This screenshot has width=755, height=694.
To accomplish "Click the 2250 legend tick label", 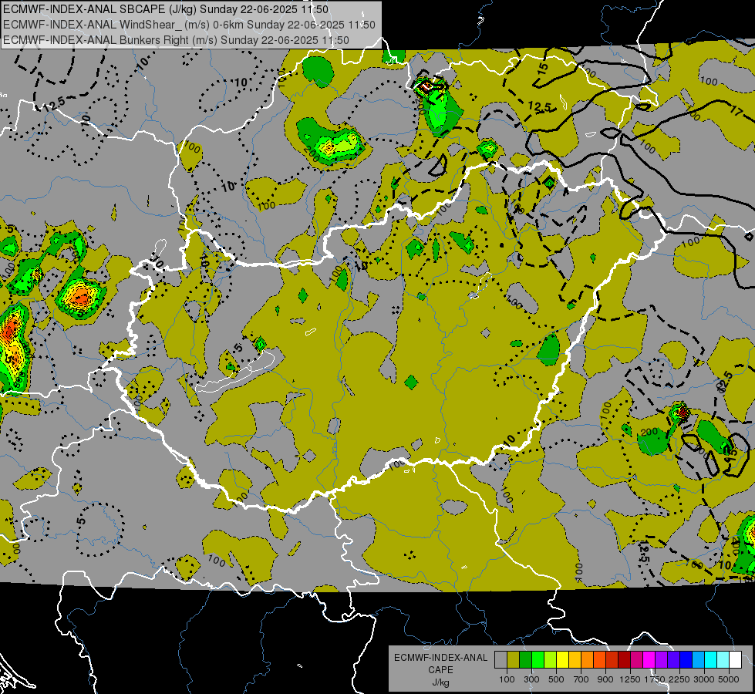I will point(680,679).
